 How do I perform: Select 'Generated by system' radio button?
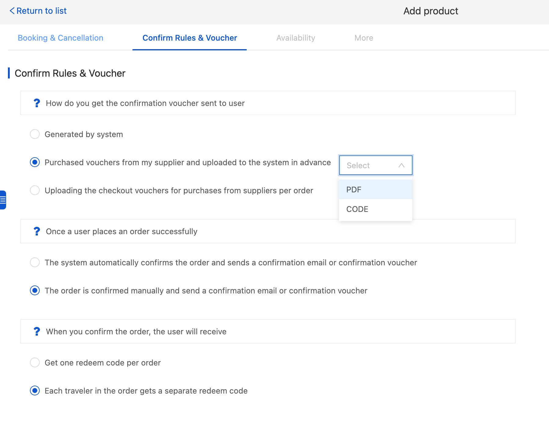click(x=35, y=134)
